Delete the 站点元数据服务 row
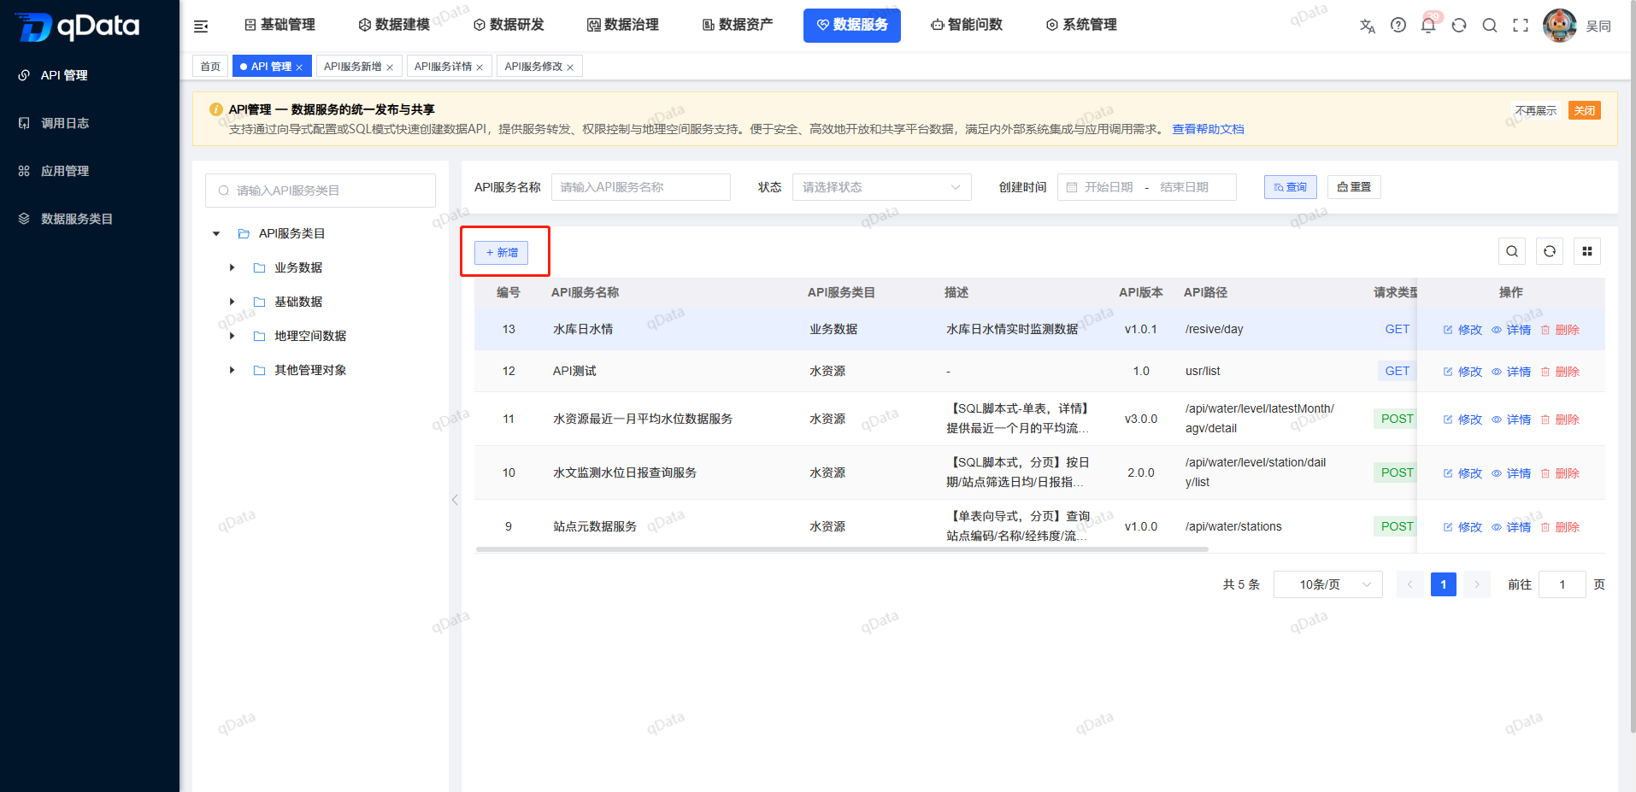 point(1560,527)
